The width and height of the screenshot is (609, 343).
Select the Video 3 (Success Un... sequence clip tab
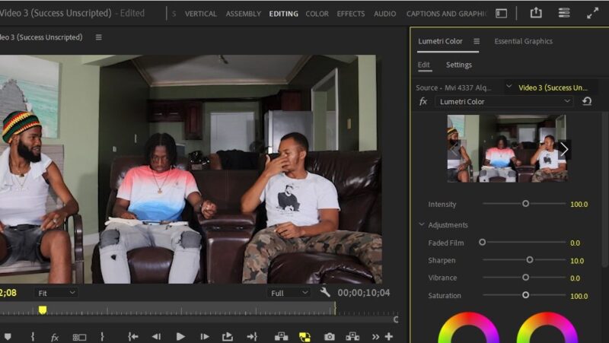553,87
